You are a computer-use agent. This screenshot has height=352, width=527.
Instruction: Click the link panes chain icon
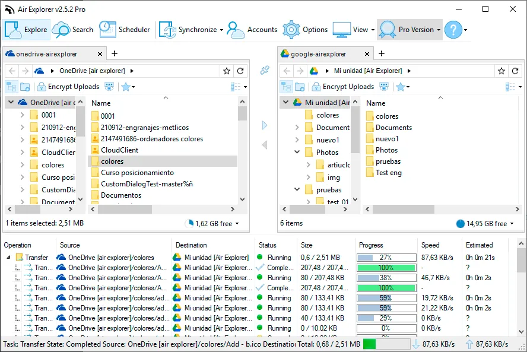click(x=265, y=70)
